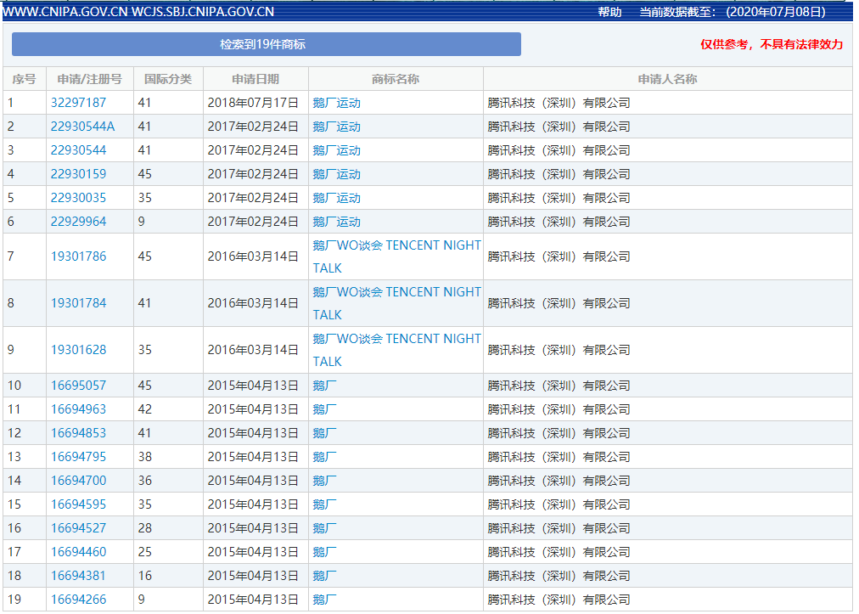Select class 38 in row 13
Viewport: 859px width, 614px height.
[144, 457]
